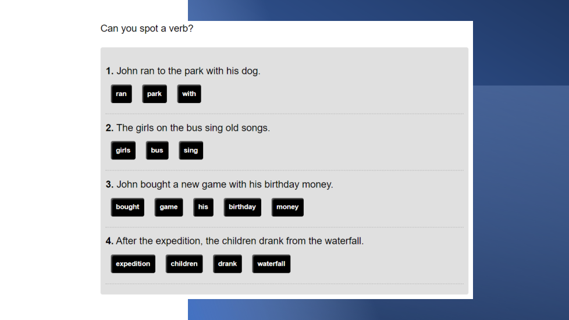
Task: Click the sentence about John's dog
Action: [188, 71]
